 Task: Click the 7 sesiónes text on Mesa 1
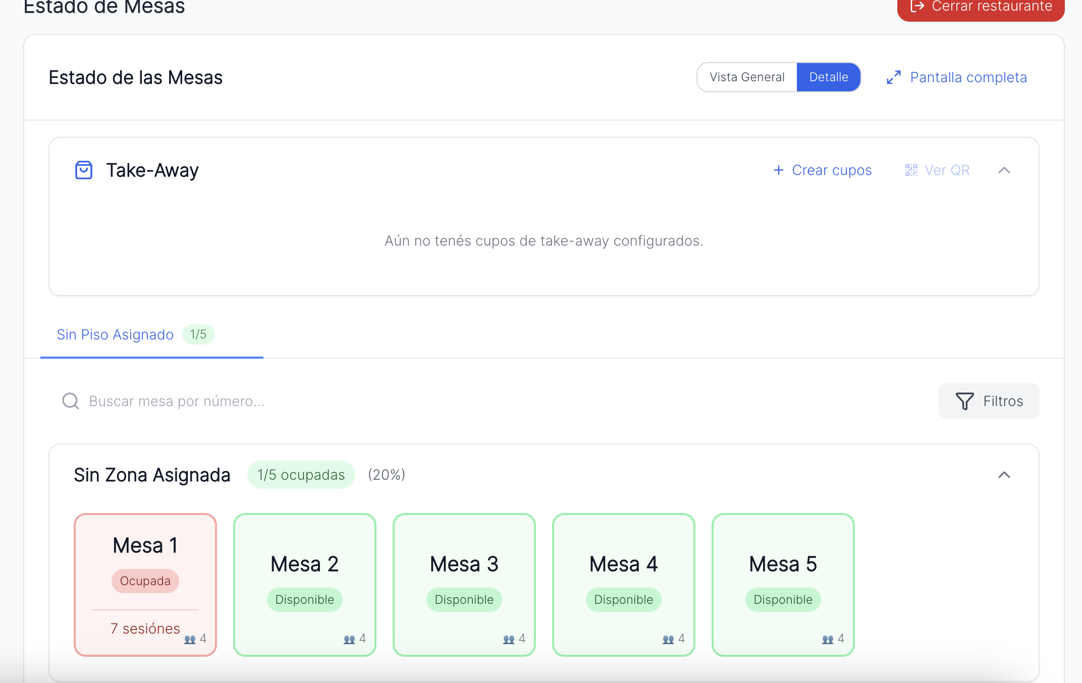(x=145, y=629)
